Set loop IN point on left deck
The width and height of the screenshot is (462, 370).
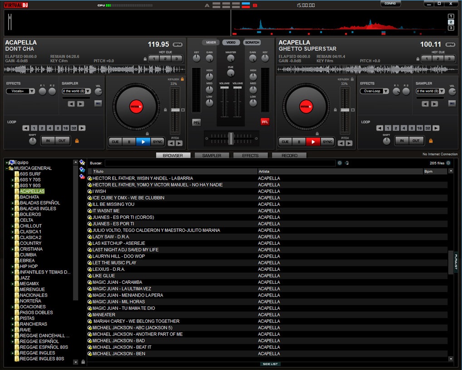tap(48, 141)
